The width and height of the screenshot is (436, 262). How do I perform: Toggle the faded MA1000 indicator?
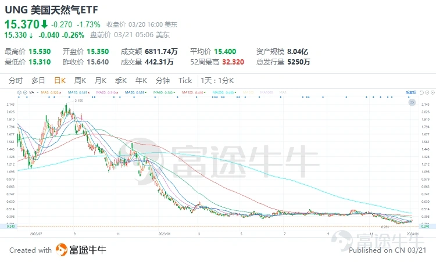267,92
